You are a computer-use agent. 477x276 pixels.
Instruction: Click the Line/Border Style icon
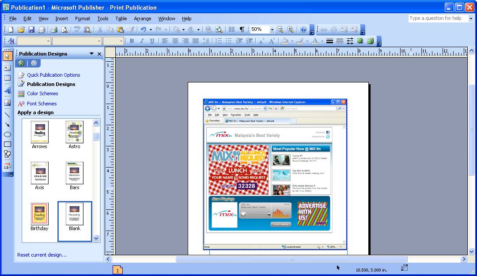pyautogui.click(x=329, y=41)
